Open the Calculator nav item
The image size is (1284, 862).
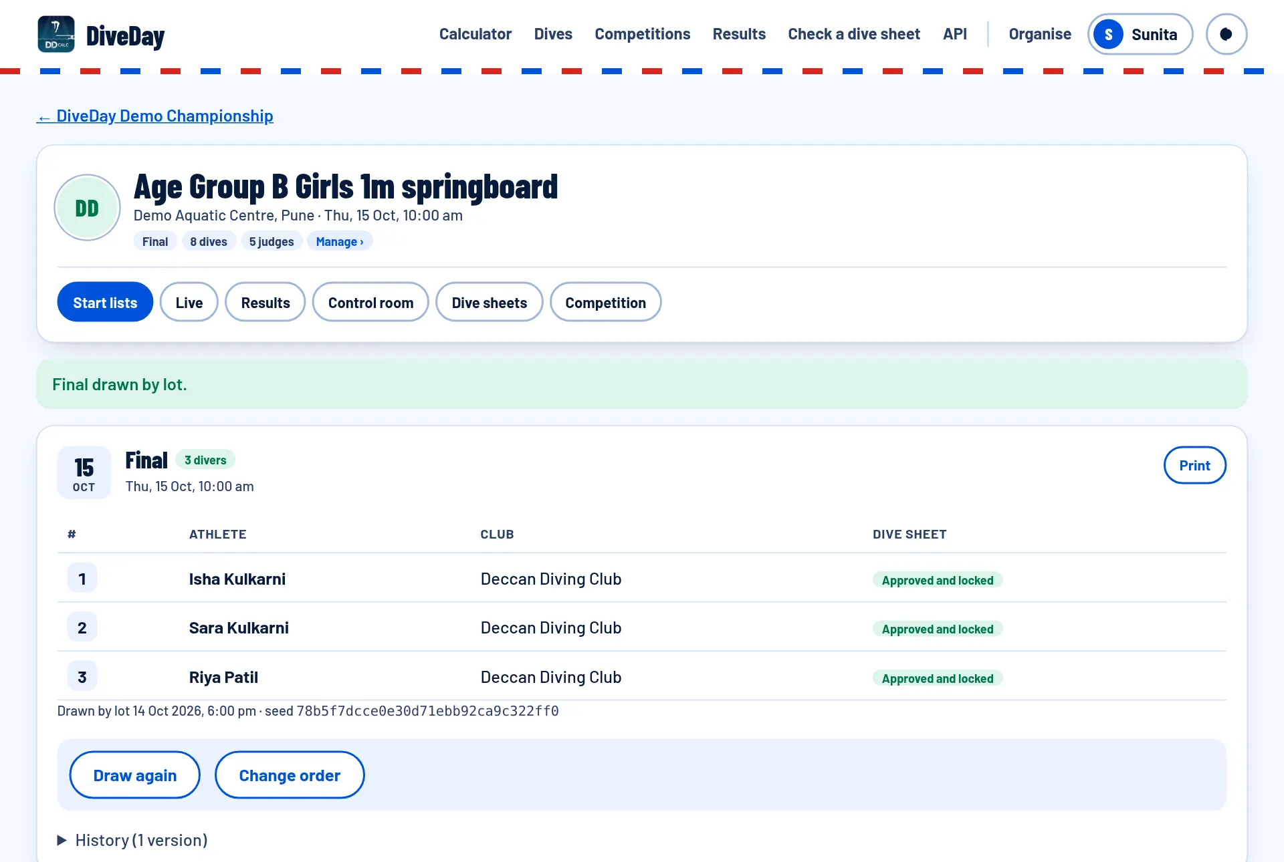475,34
